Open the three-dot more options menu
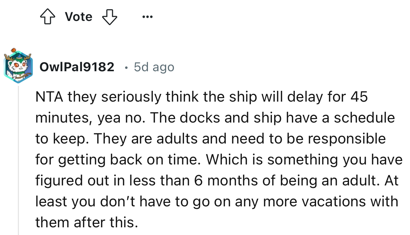The image size is (410, 235). tap(148, 17)
